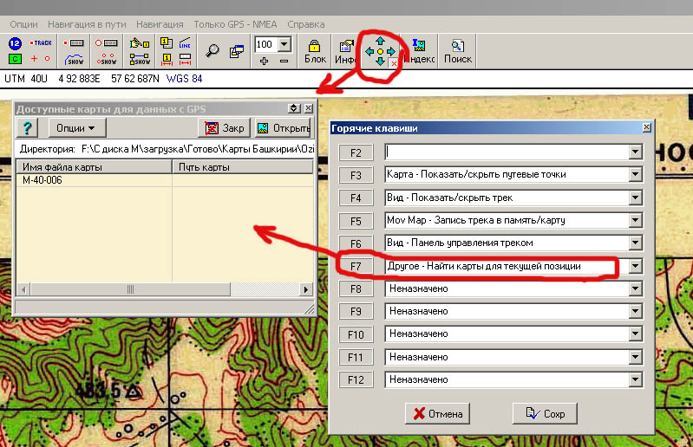Image resolution: width=693 pixels, height=447 pixels.
Task: Click the Отмена button
Action: tap(437, 413)
